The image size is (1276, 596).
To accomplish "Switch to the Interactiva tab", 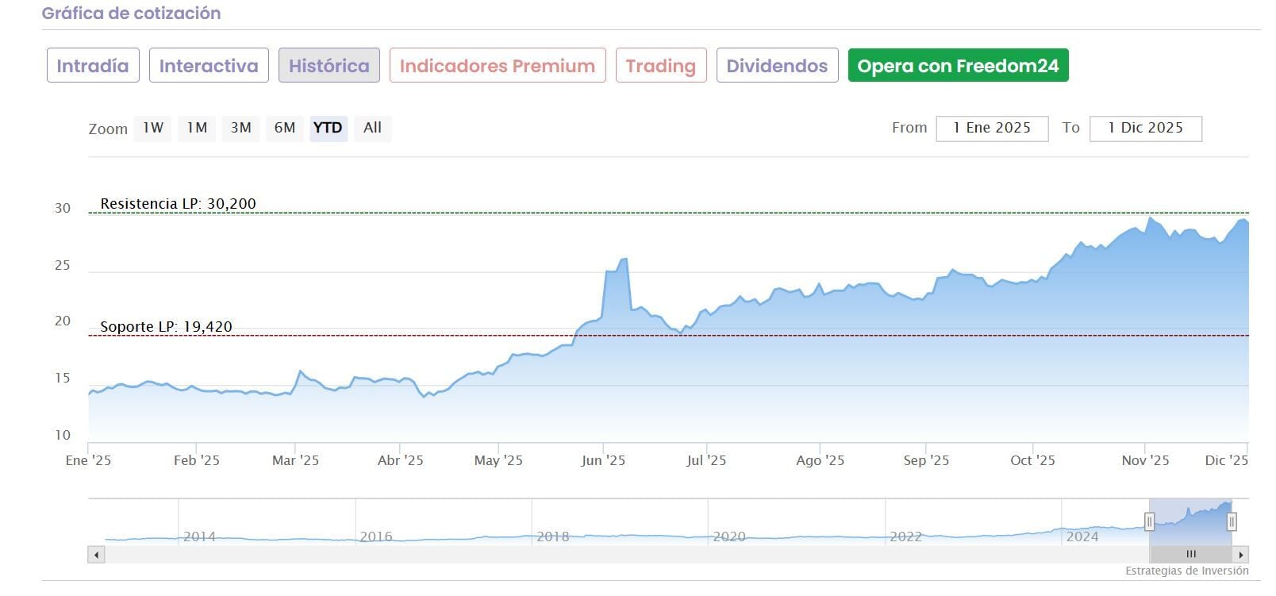I will 209,65.
